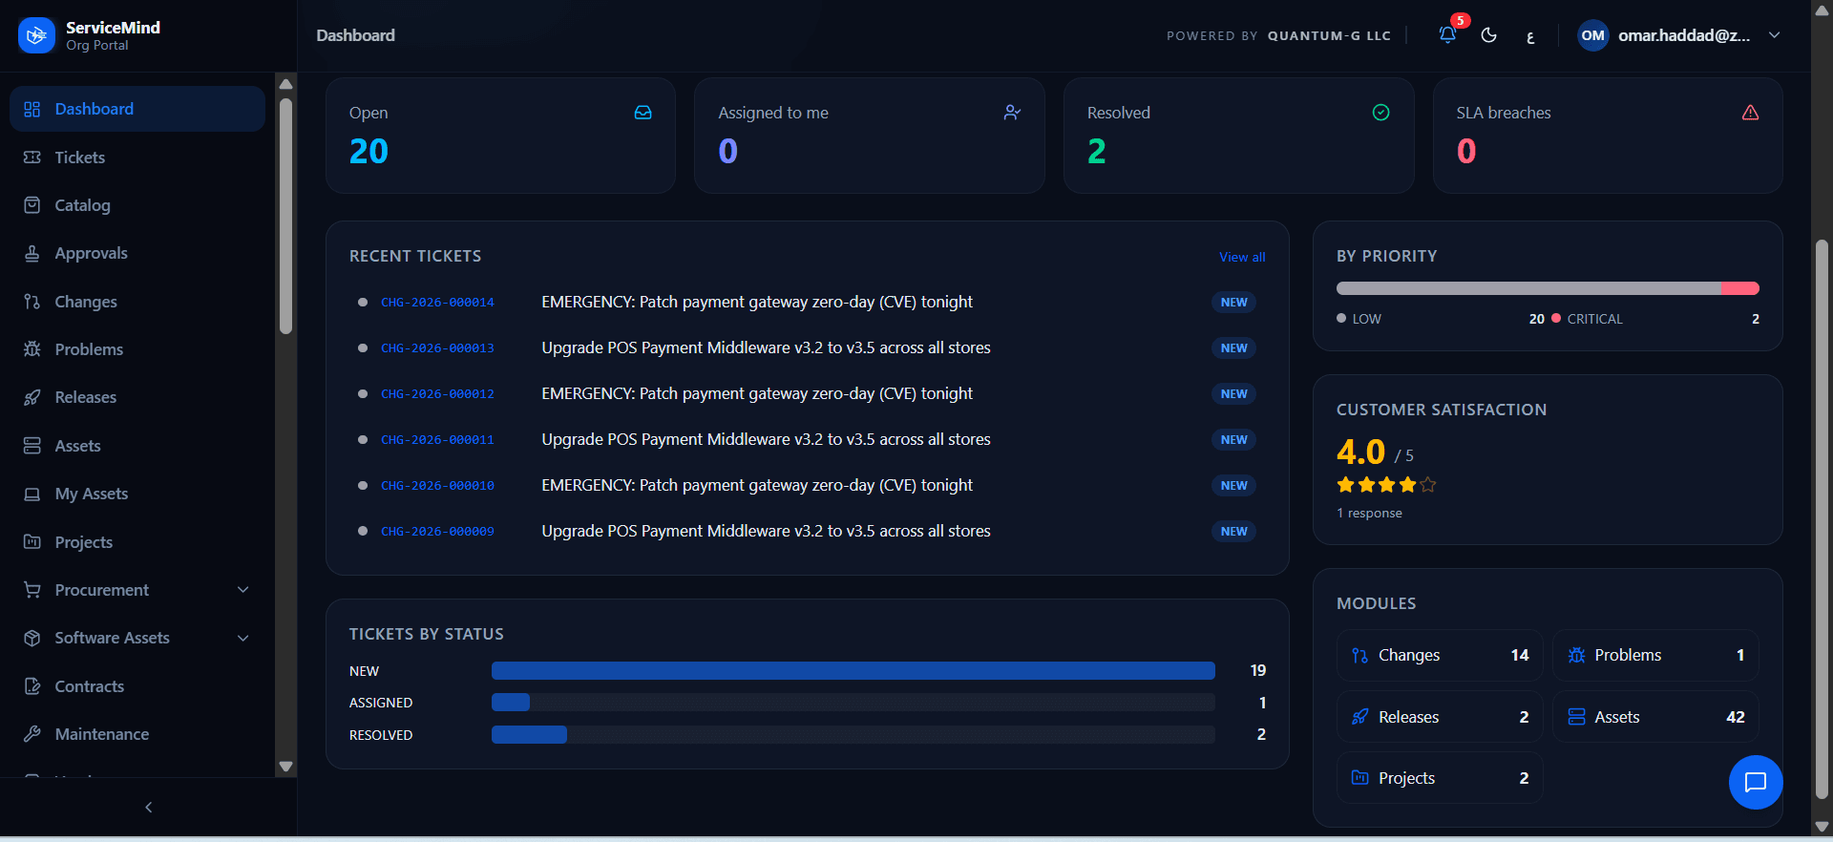Click the Procurement cart icon
The width and height of the screenshot is (1833, 842).
32,590
